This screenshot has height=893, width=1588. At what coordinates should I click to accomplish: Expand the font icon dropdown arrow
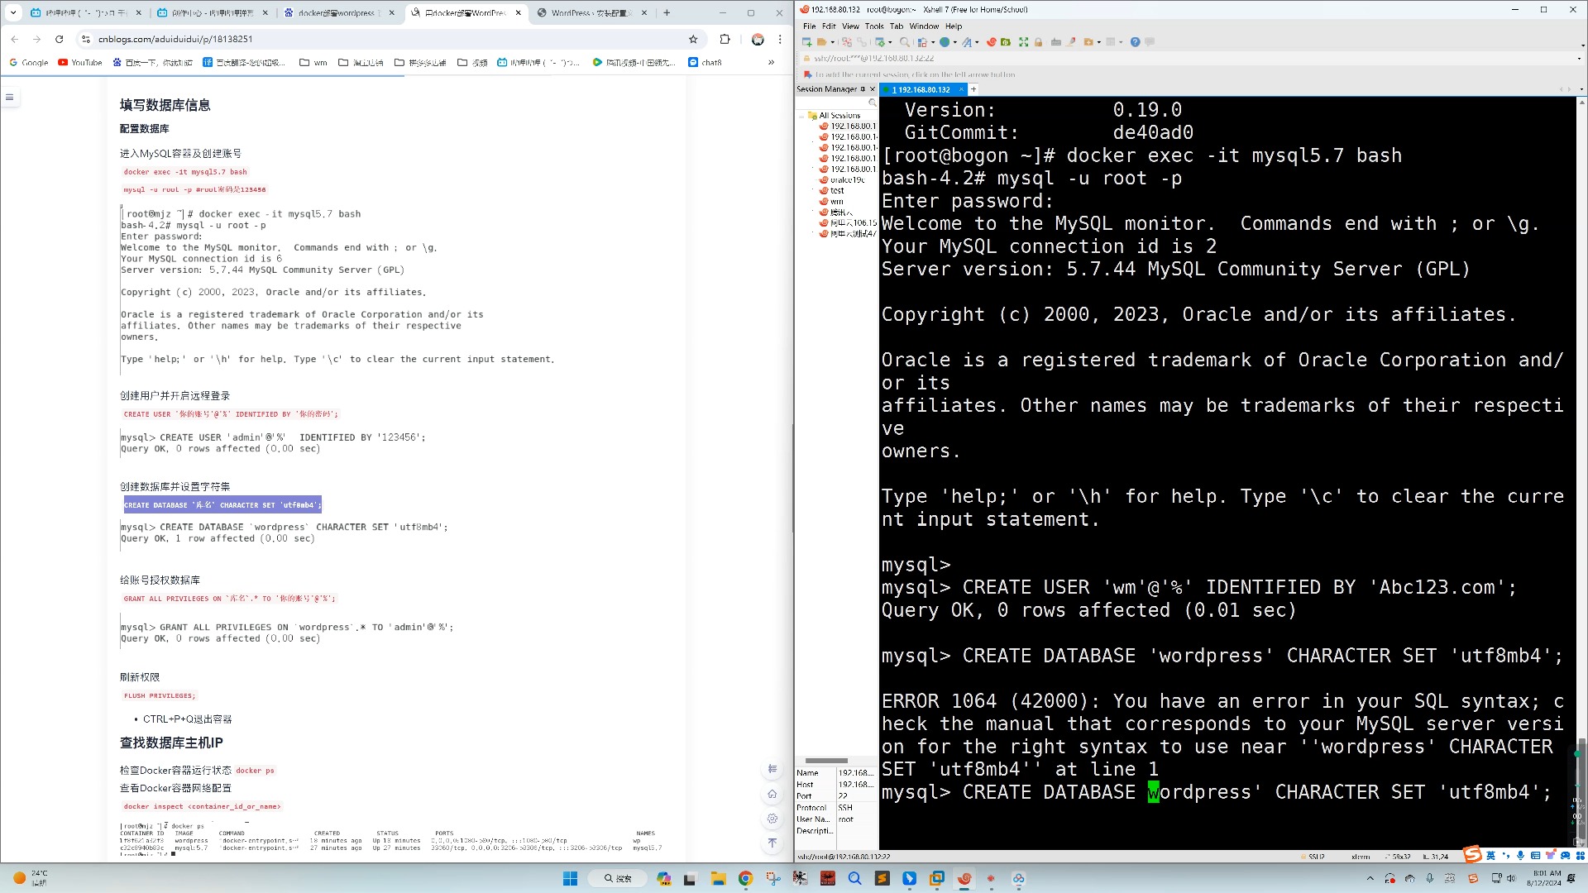click(x=977, y=42)
